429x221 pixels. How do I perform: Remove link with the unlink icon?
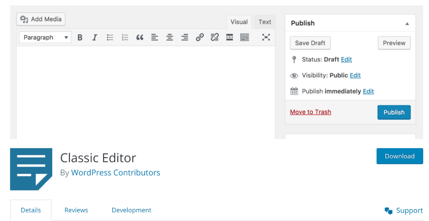[x=215, y=37]
